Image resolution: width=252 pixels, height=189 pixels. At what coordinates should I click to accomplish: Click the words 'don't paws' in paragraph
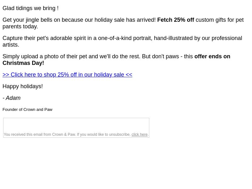point(165,56)
